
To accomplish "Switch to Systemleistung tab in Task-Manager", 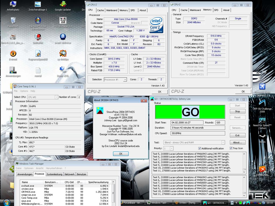I will (x=54, y=174).
